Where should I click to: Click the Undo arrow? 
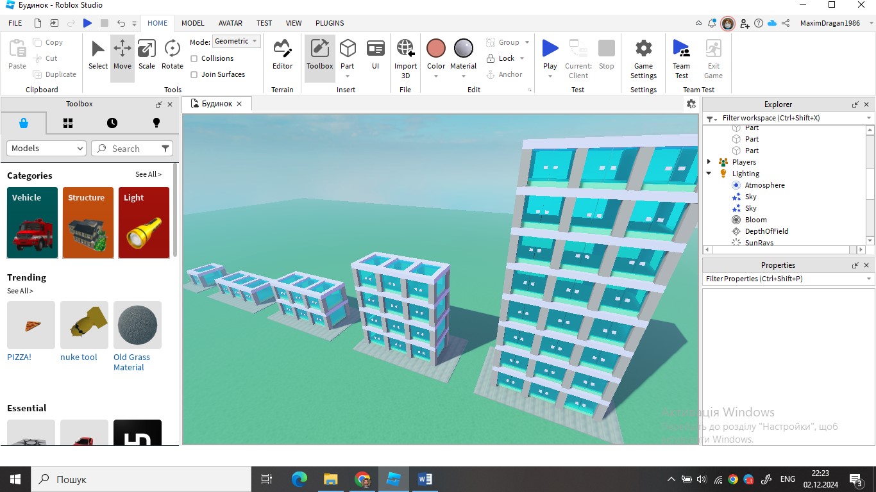pyautogui.click(x=121, y=23)
